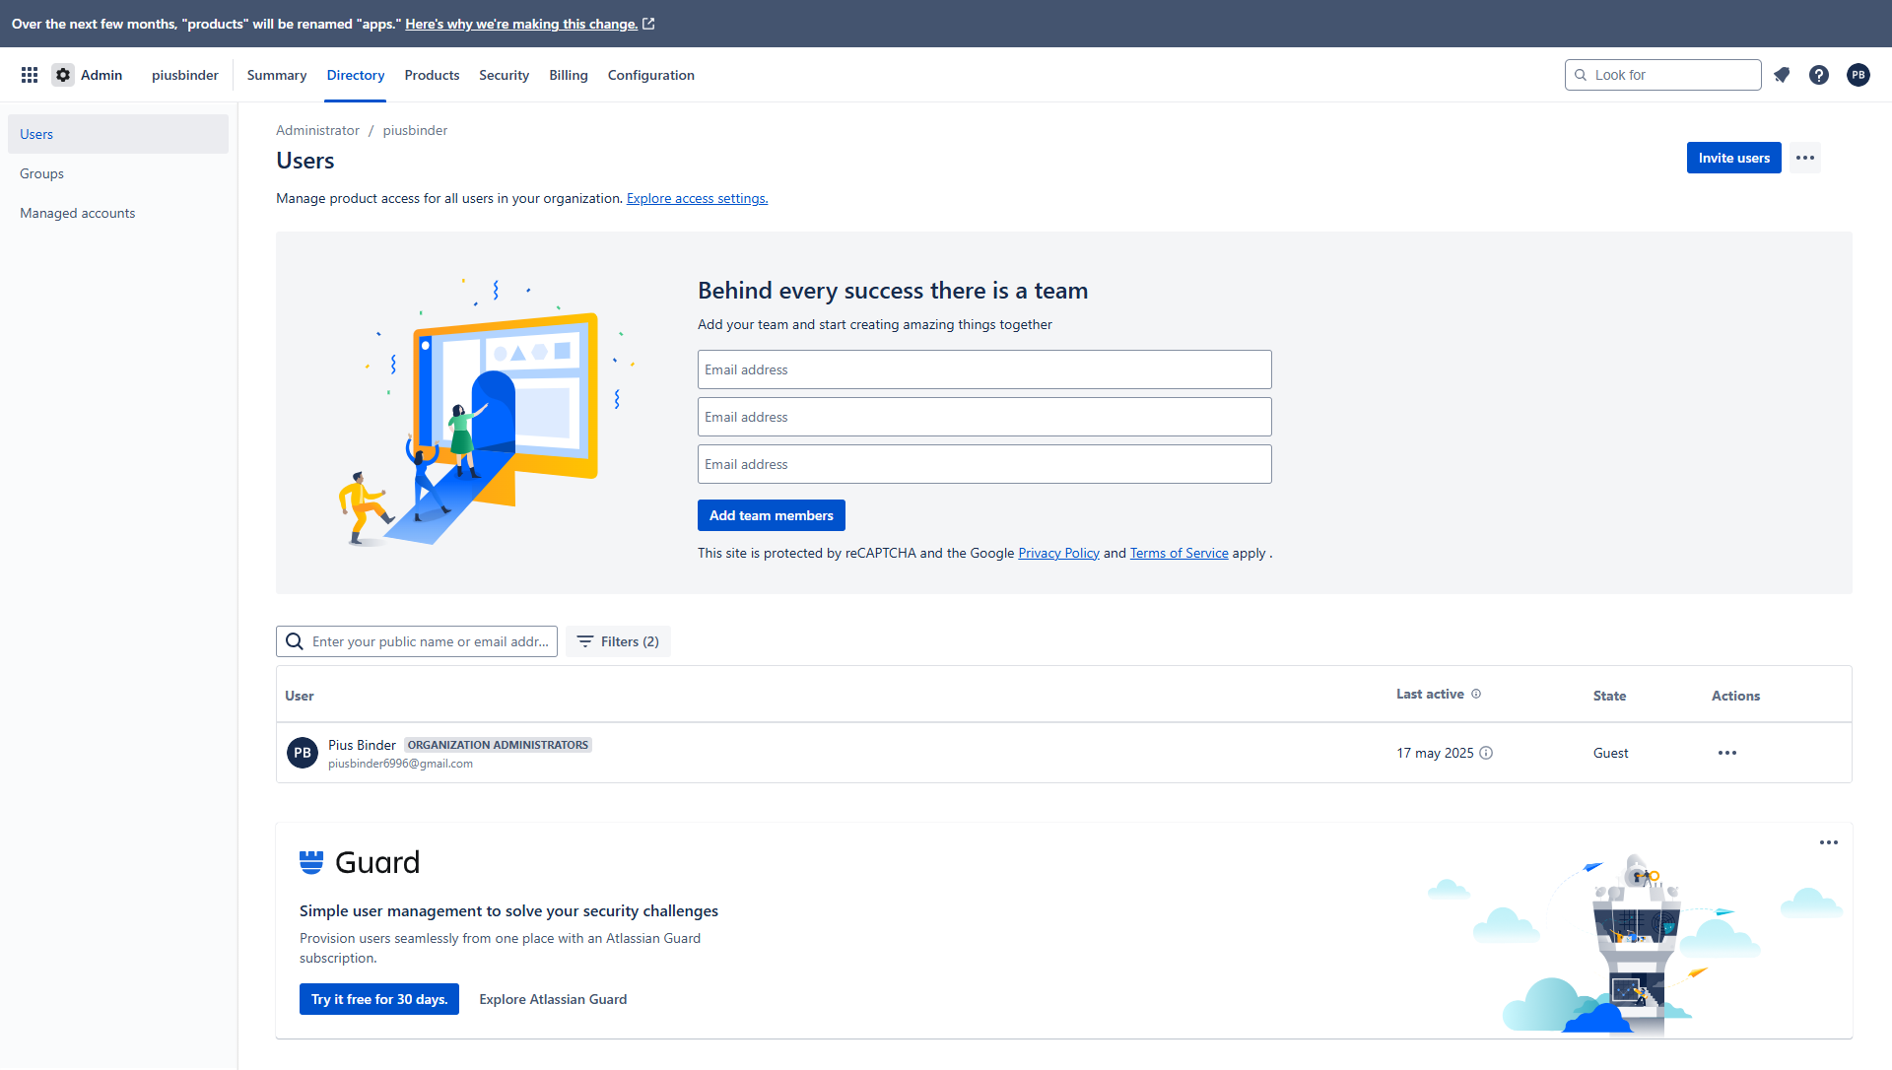Focus the second Email address field

click(984, 417)
